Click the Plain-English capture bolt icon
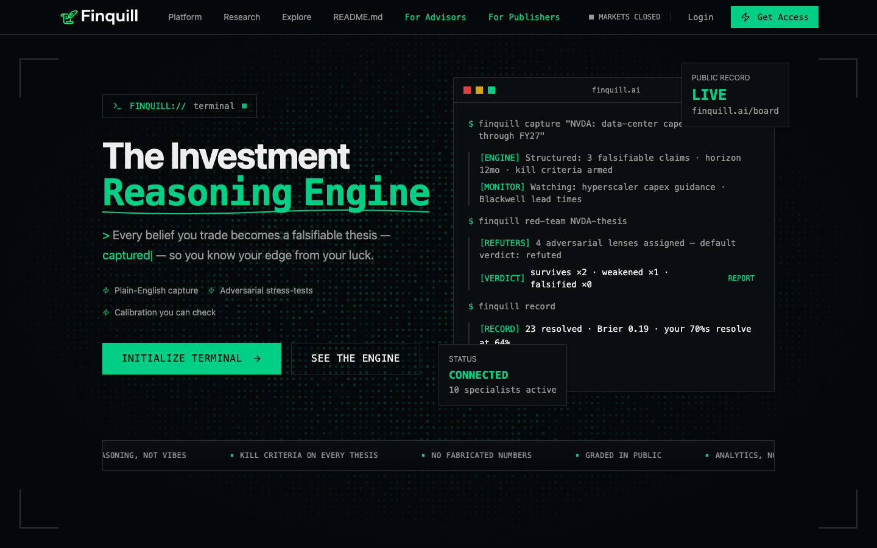Screen dimensions: 877x548 106,290
